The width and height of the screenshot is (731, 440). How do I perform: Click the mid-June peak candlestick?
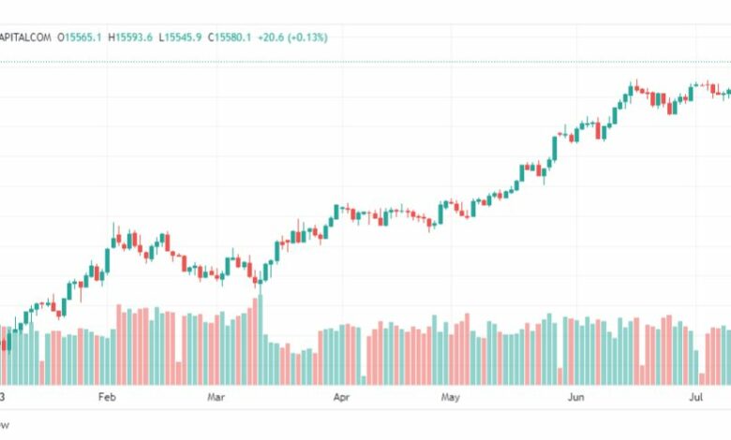(634, 88)
